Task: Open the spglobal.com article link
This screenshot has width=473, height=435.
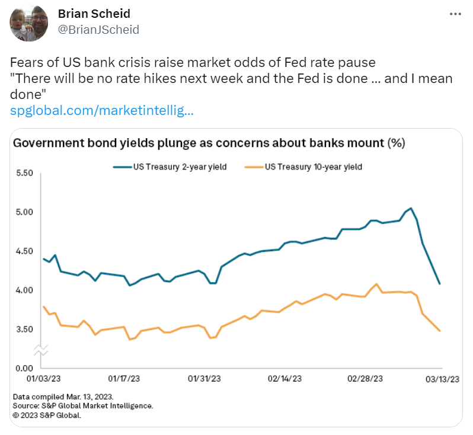Action: pos(102,110)
